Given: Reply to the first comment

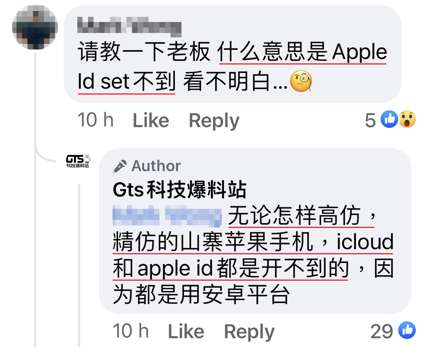Looking at the screenshot, I should [214, 121].
